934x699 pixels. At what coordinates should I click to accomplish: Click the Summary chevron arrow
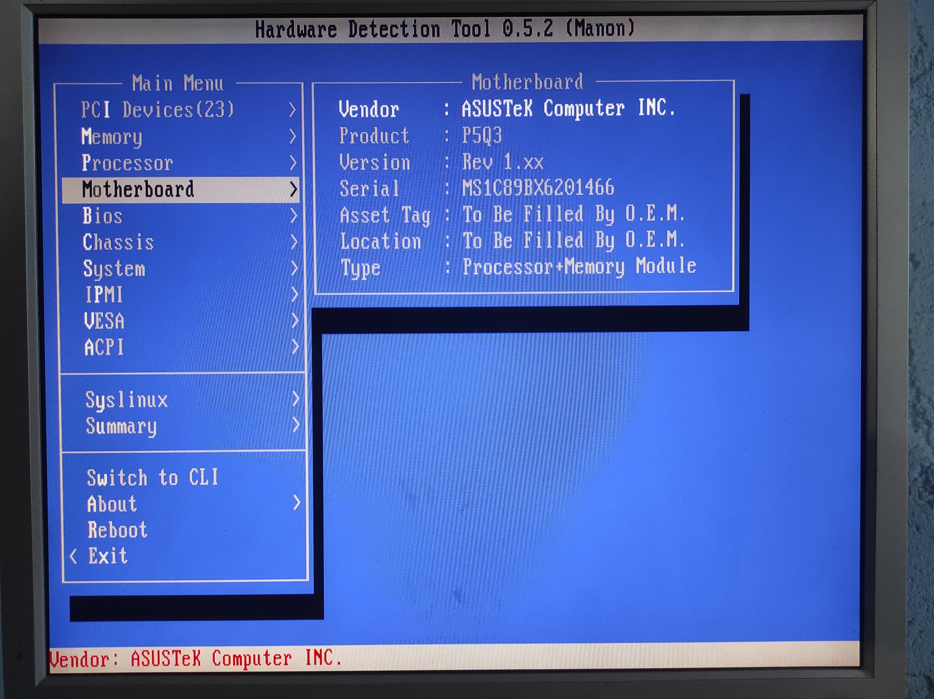[296, 425]
